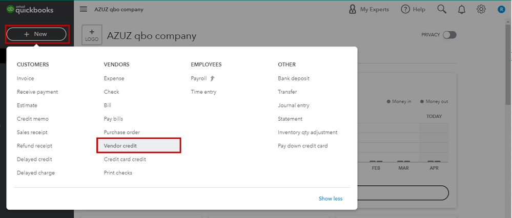Open notifications bell

pos(461,9)
